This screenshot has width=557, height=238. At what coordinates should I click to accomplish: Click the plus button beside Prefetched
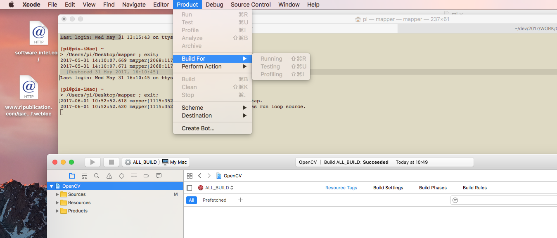click(x=241, y=200)
